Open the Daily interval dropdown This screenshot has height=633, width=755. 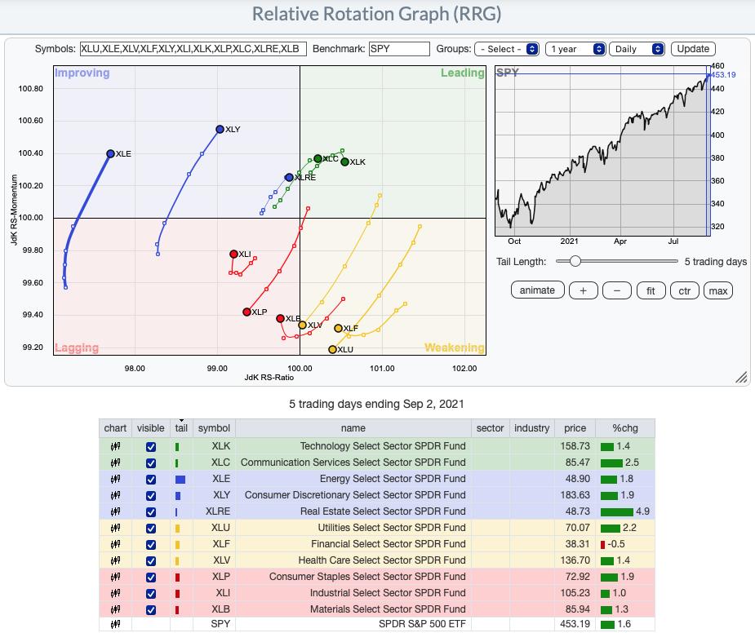[x=637, y=49]
